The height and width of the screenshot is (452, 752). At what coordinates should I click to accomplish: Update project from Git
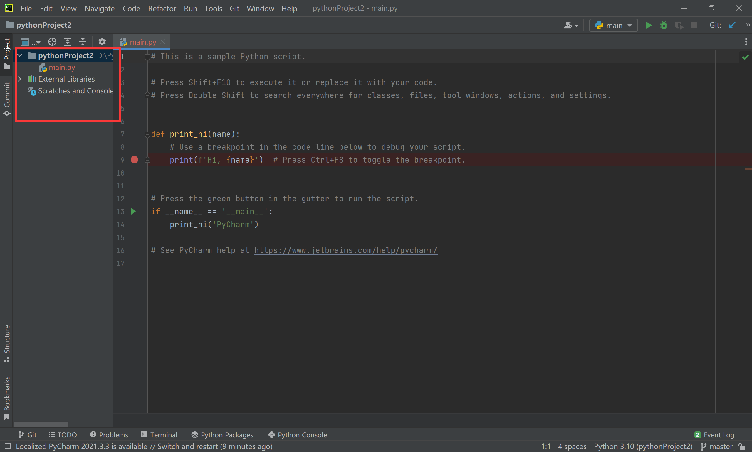pos(733,25)
